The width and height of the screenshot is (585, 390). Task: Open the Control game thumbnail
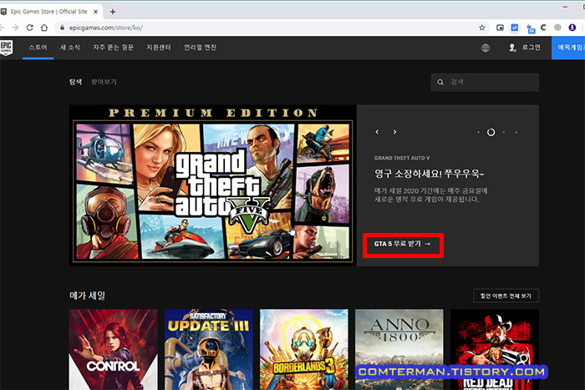114,349
